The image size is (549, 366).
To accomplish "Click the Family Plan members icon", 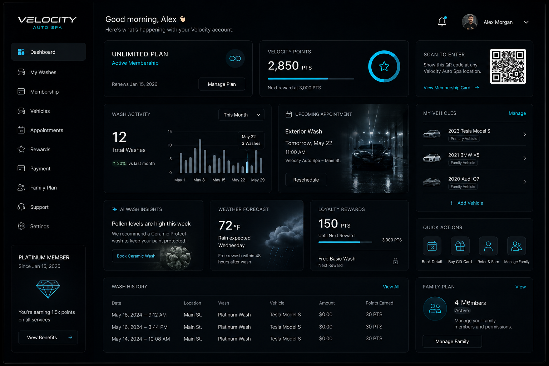I will 435,308.
